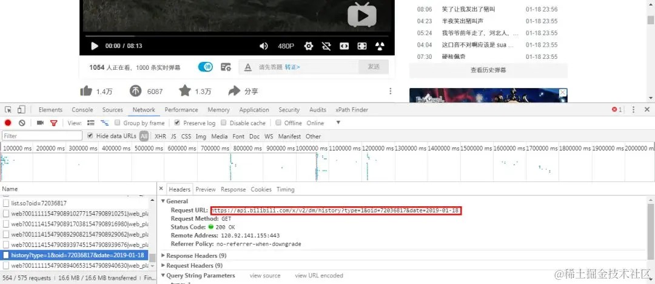Like the video with thumbs-up icon
This screenshot has height=284, width=655.
(86, 91)
